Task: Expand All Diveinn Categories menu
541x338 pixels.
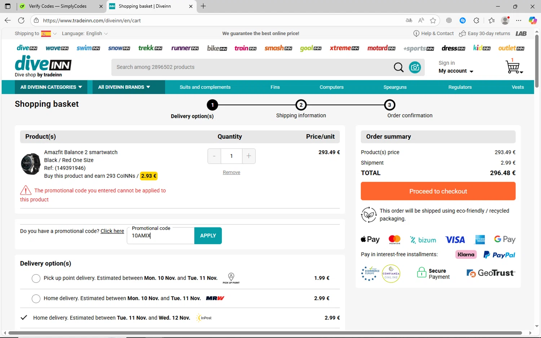Action: (51, 87)
